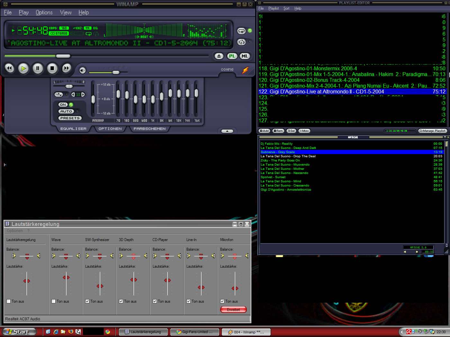
Task: Enable the equalizer AUTO button
Action: [66, 111]
